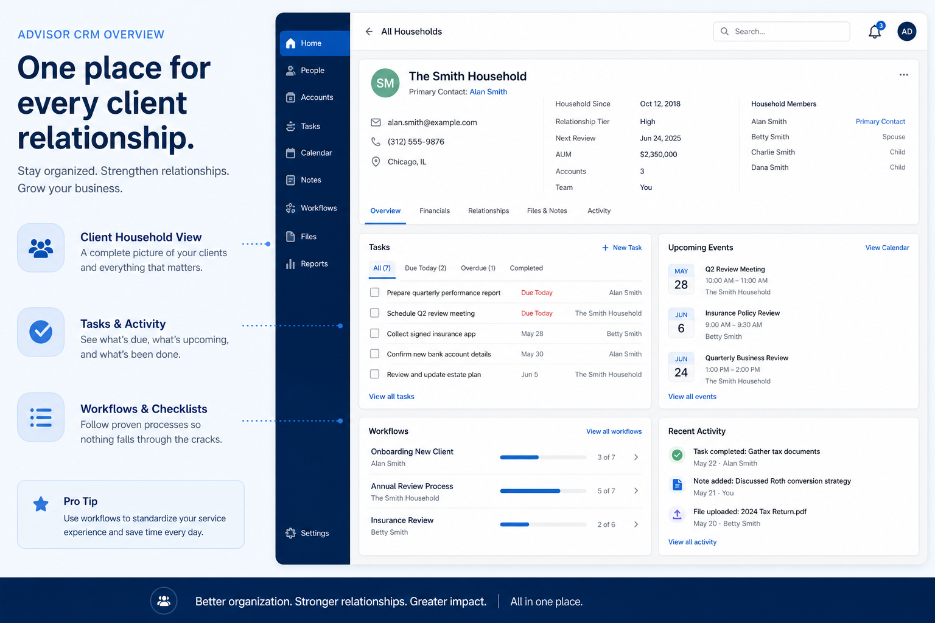935x623 pixels.
Task: Click the AUM value $2,350,000
Action: coord(659,155)
